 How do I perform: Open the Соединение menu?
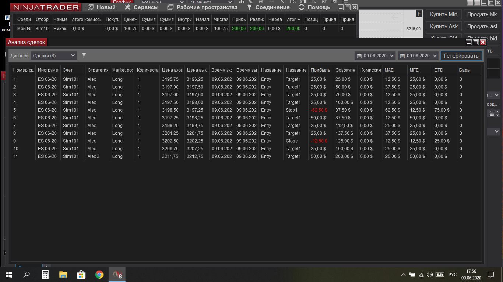[x=268, y=7]
